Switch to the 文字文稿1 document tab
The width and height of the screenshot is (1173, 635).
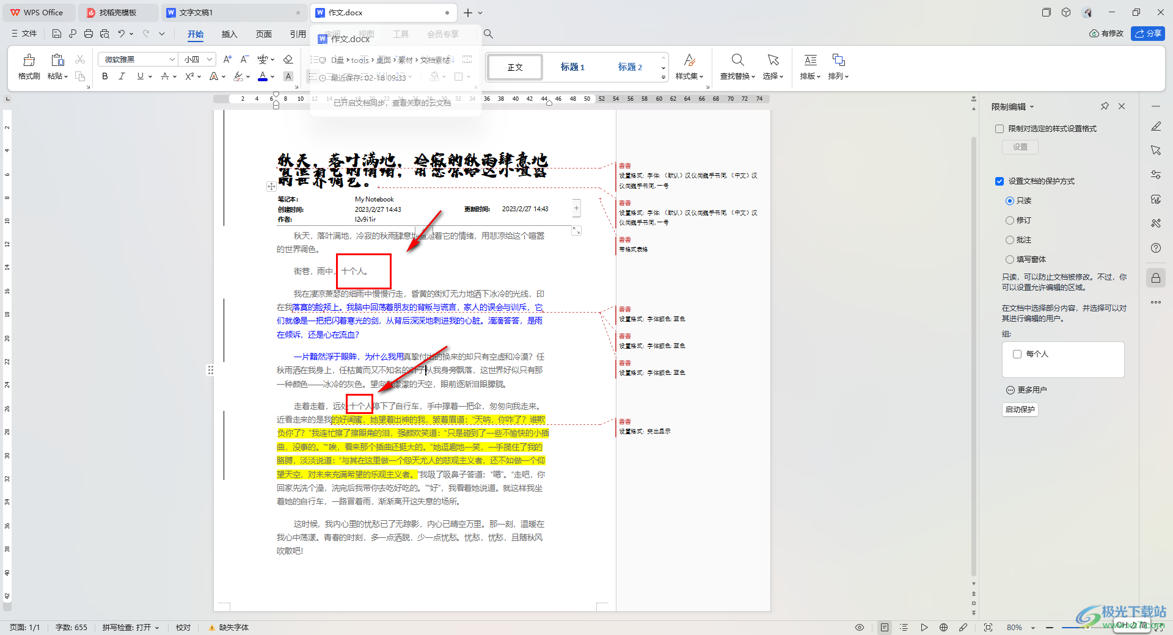tap(234, 12)
